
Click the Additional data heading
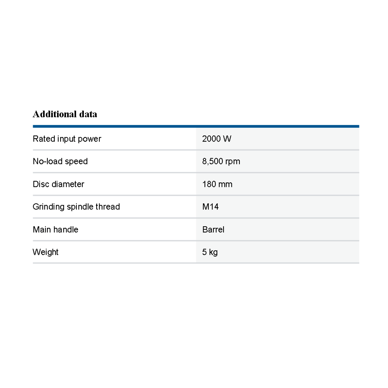click(65, 114)
